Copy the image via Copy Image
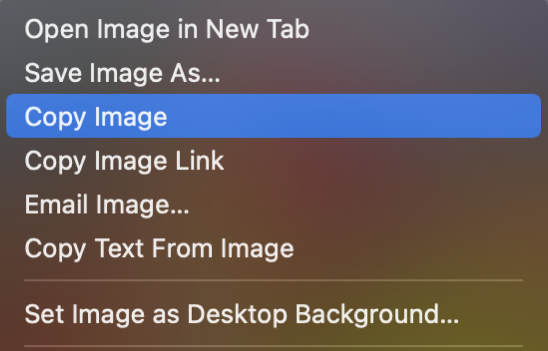The image size is (548, 351). click(96, 117)
